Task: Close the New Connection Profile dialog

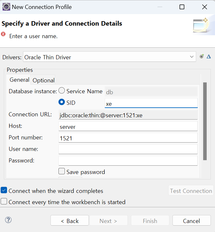Action: pos(204,7)
